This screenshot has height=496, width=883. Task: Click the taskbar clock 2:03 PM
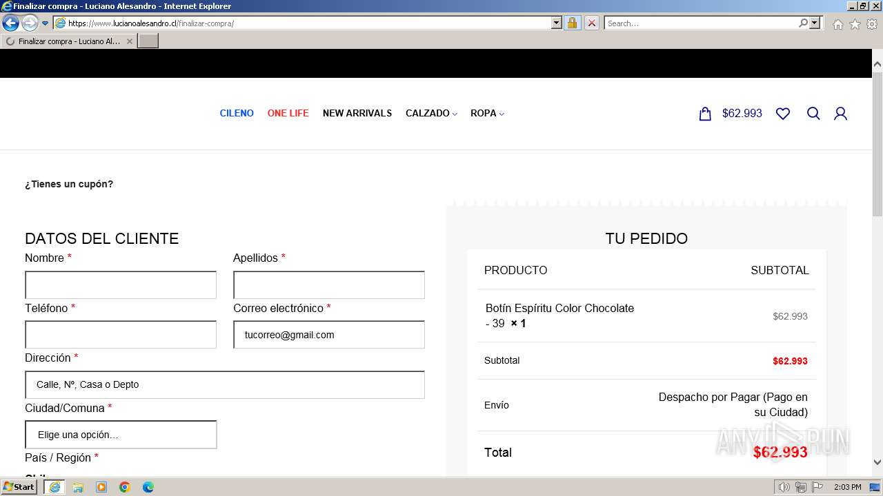click(x=847, y=487)
